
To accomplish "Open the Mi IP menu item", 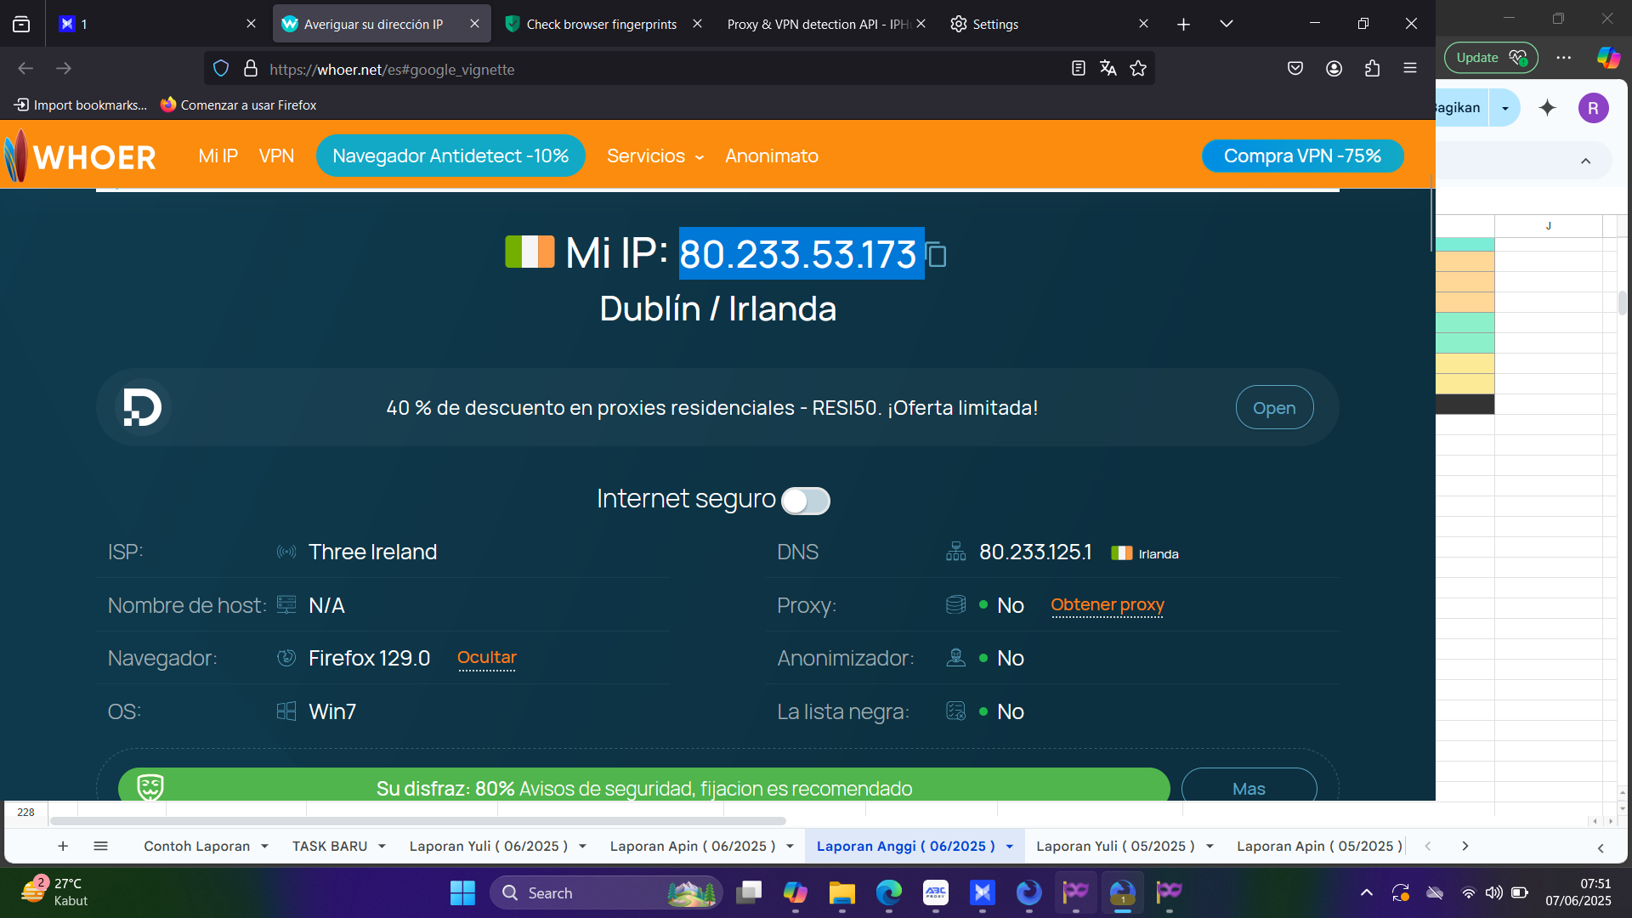I will coord(218,156).
